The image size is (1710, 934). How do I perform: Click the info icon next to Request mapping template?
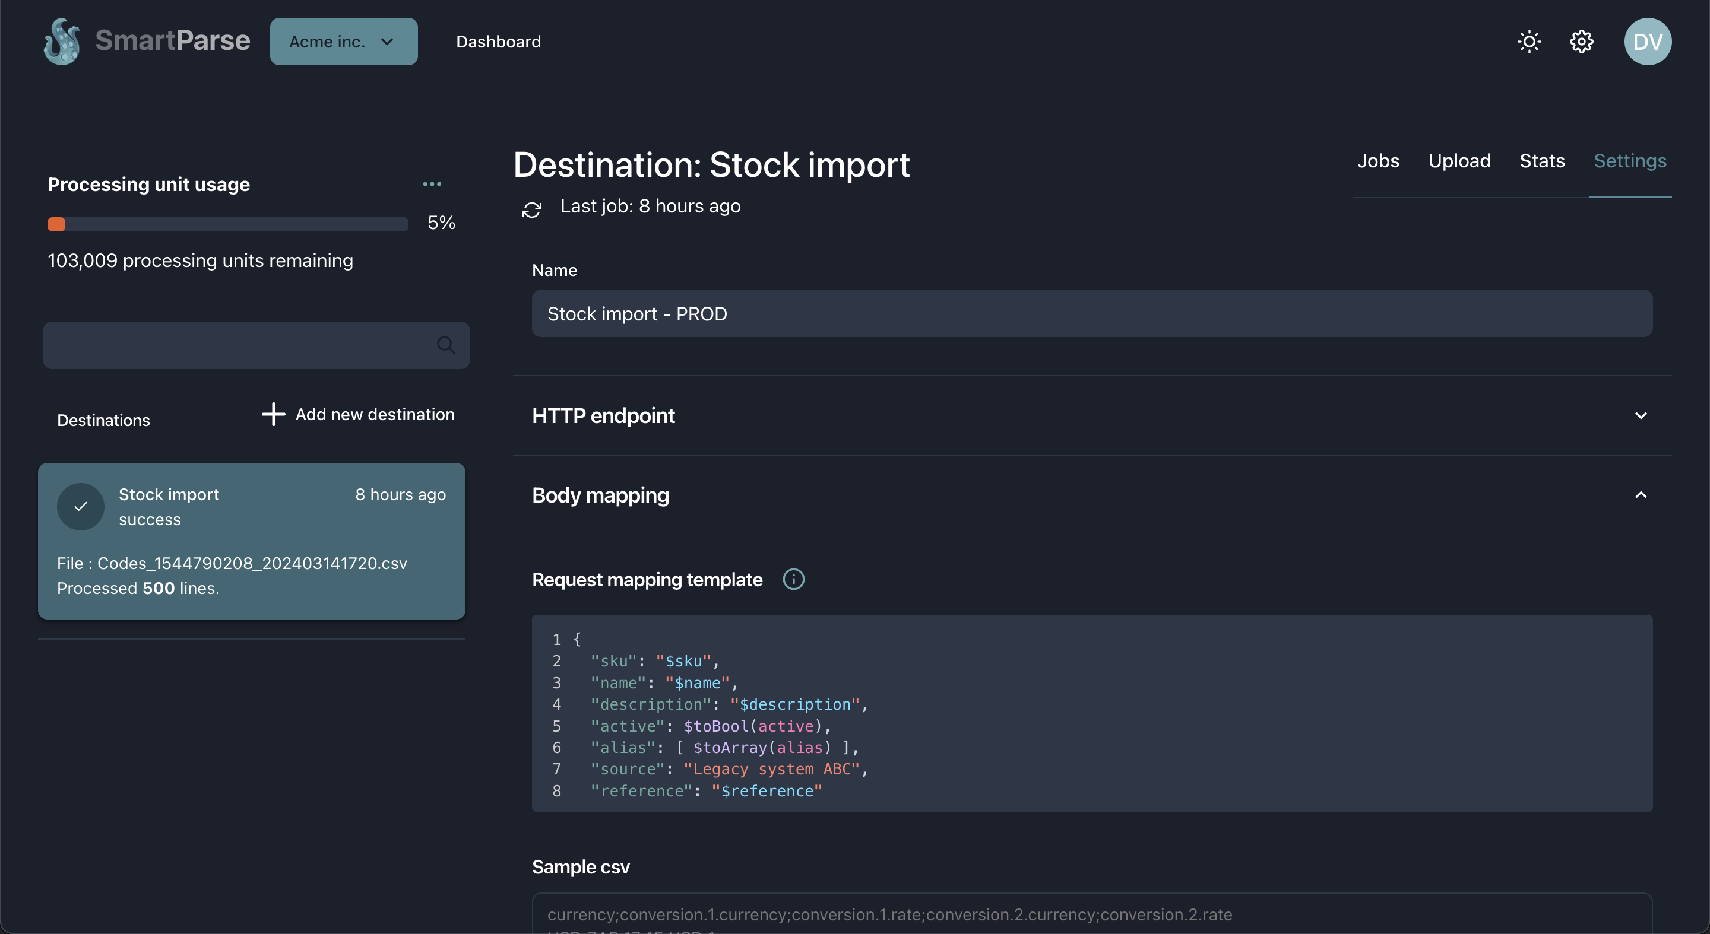(x=793, y=579)
